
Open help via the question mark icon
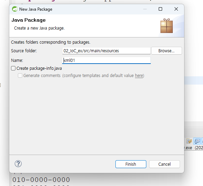click(18, 164)
